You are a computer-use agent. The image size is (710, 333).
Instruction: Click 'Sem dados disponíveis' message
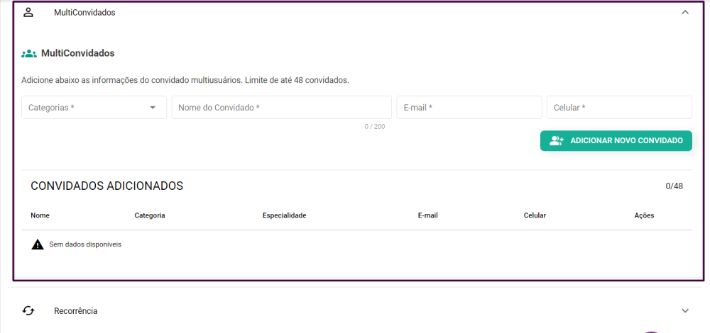coord(85,244)
